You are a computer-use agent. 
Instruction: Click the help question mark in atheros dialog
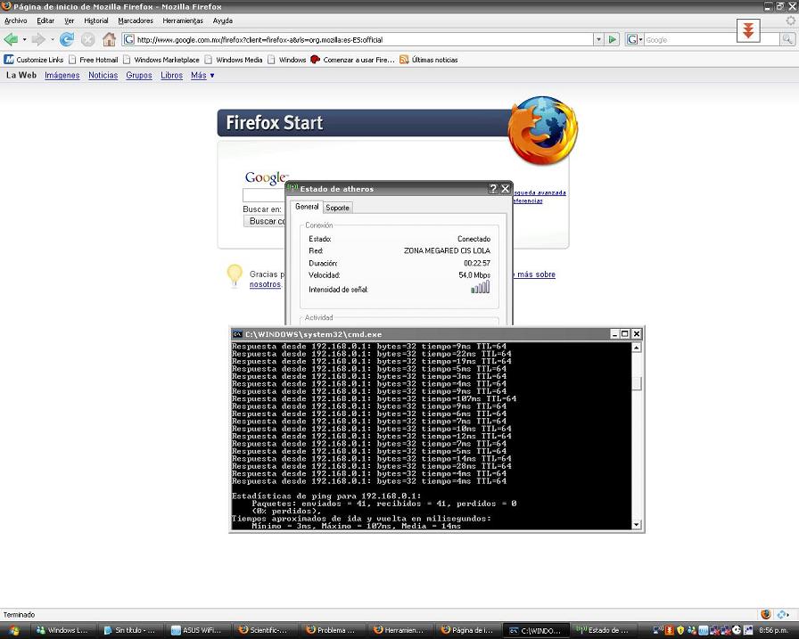[493, 189]
